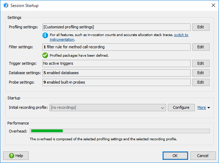Follow the switch to instrumentation link
219x163 pixels.
[181, 35]
